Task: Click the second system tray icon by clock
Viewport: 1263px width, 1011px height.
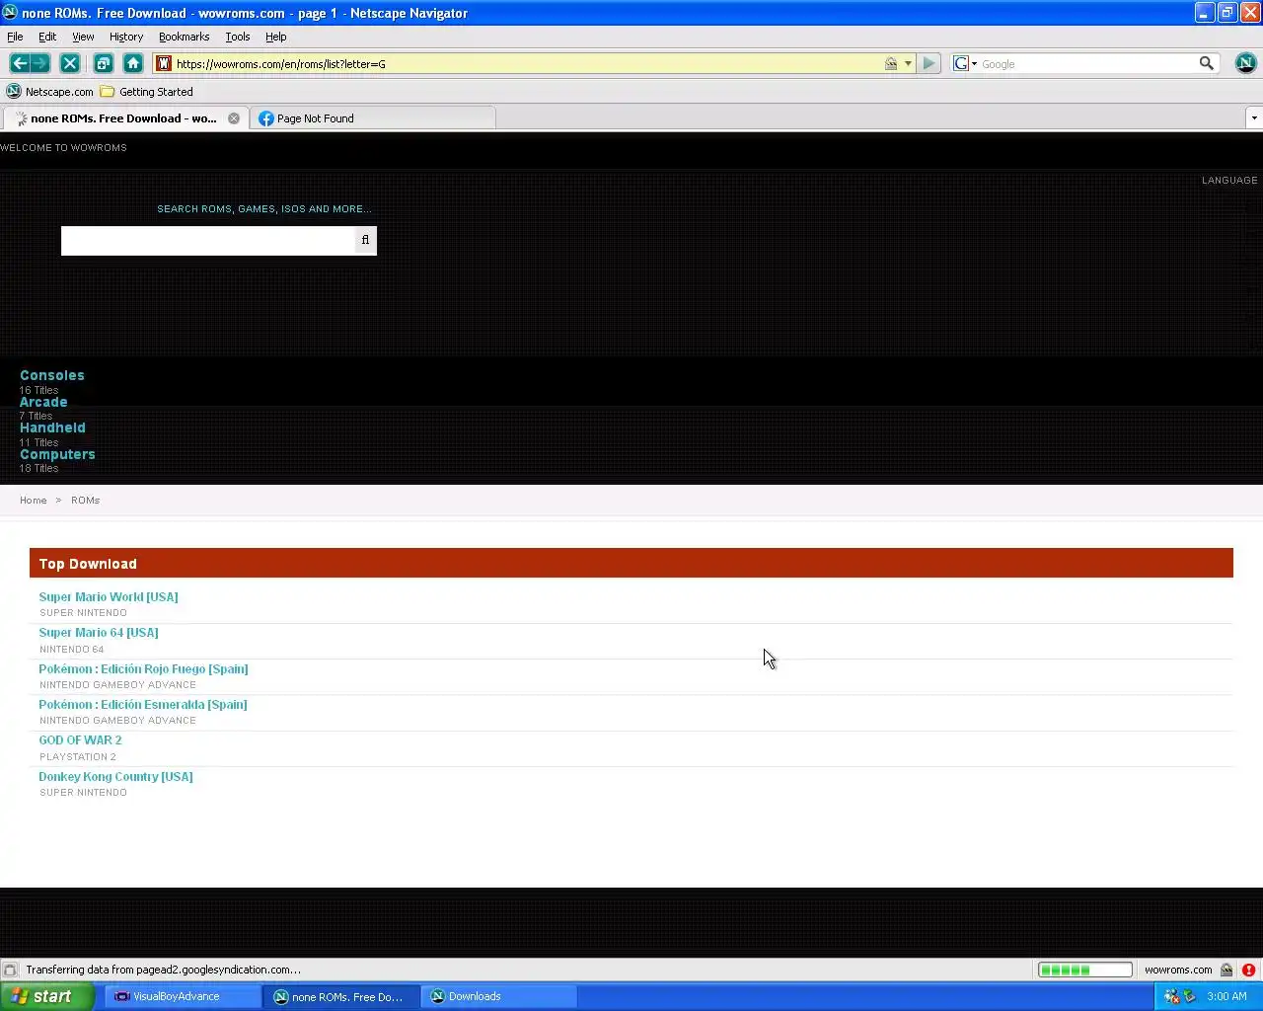Action: pyautogui.click(x=1189, y=996)
